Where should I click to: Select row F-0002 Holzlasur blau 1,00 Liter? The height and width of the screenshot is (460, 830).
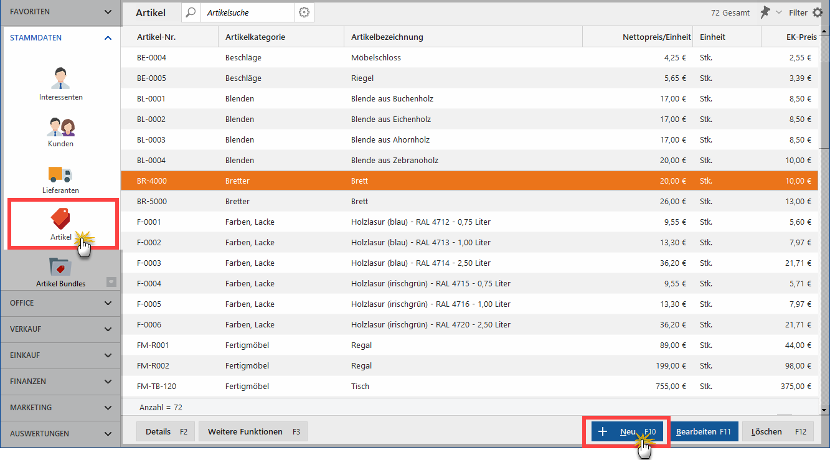pos(469,243)
